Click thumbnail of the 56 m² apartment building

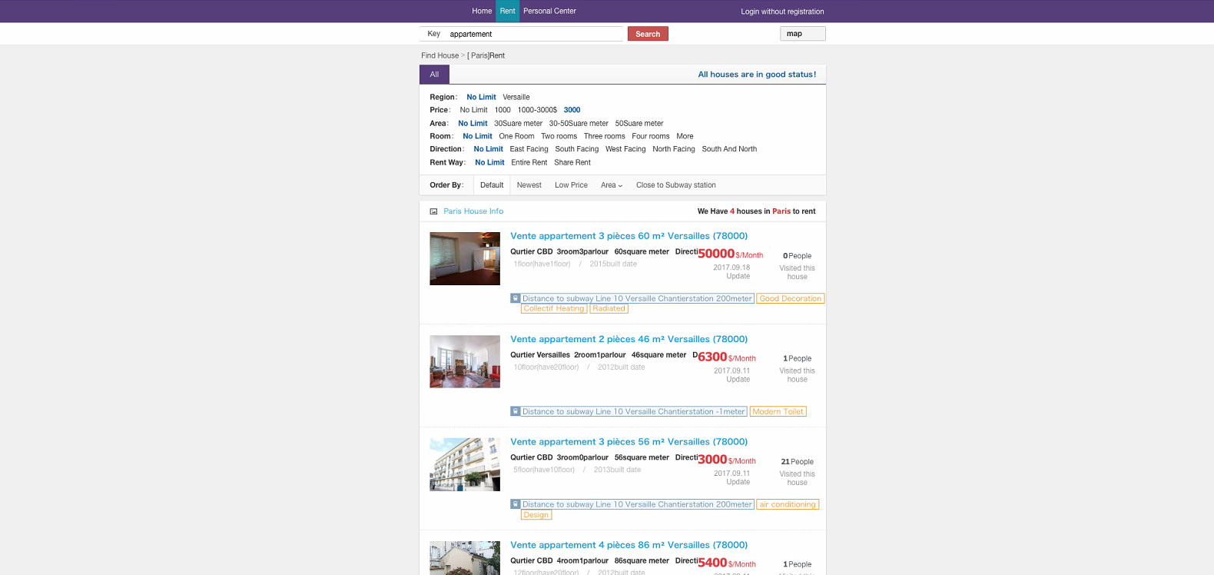click(465, 464)
